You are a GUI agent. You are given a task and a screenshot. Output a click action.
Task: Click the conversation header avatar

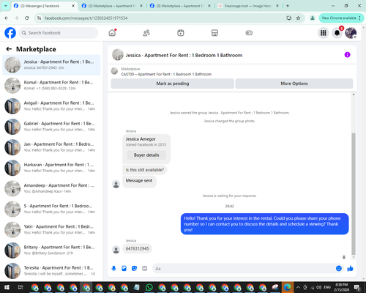click(x=118, y=55)
